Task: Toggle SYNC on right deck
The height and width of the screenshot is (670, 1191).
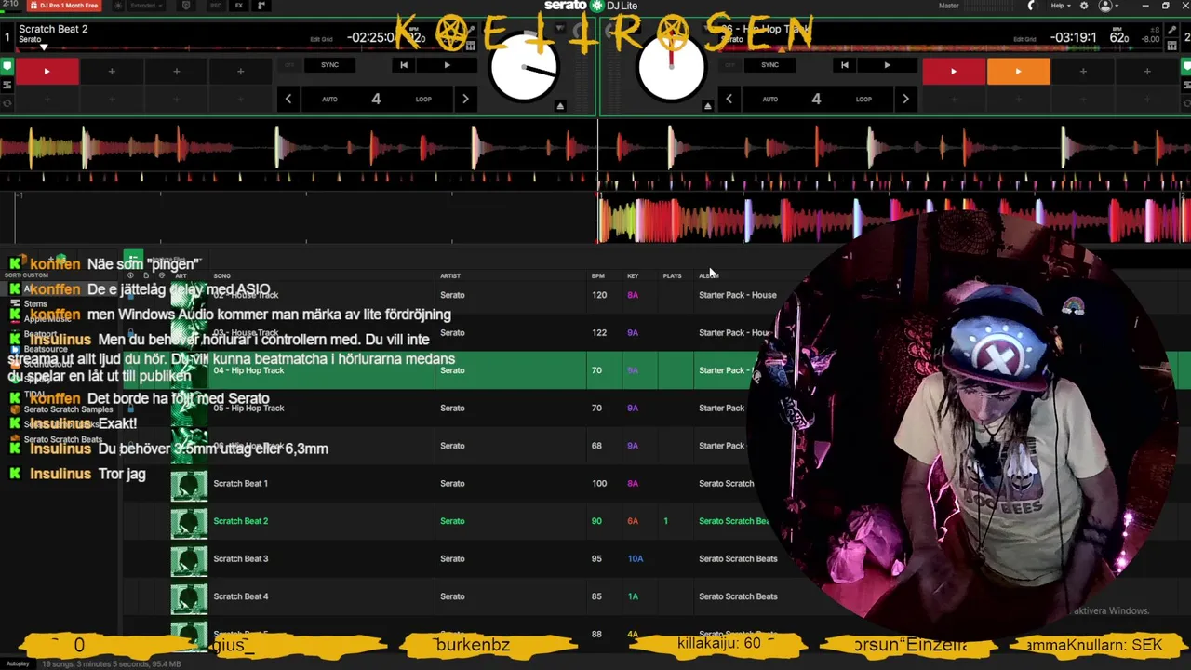Action: click(769, 65)
